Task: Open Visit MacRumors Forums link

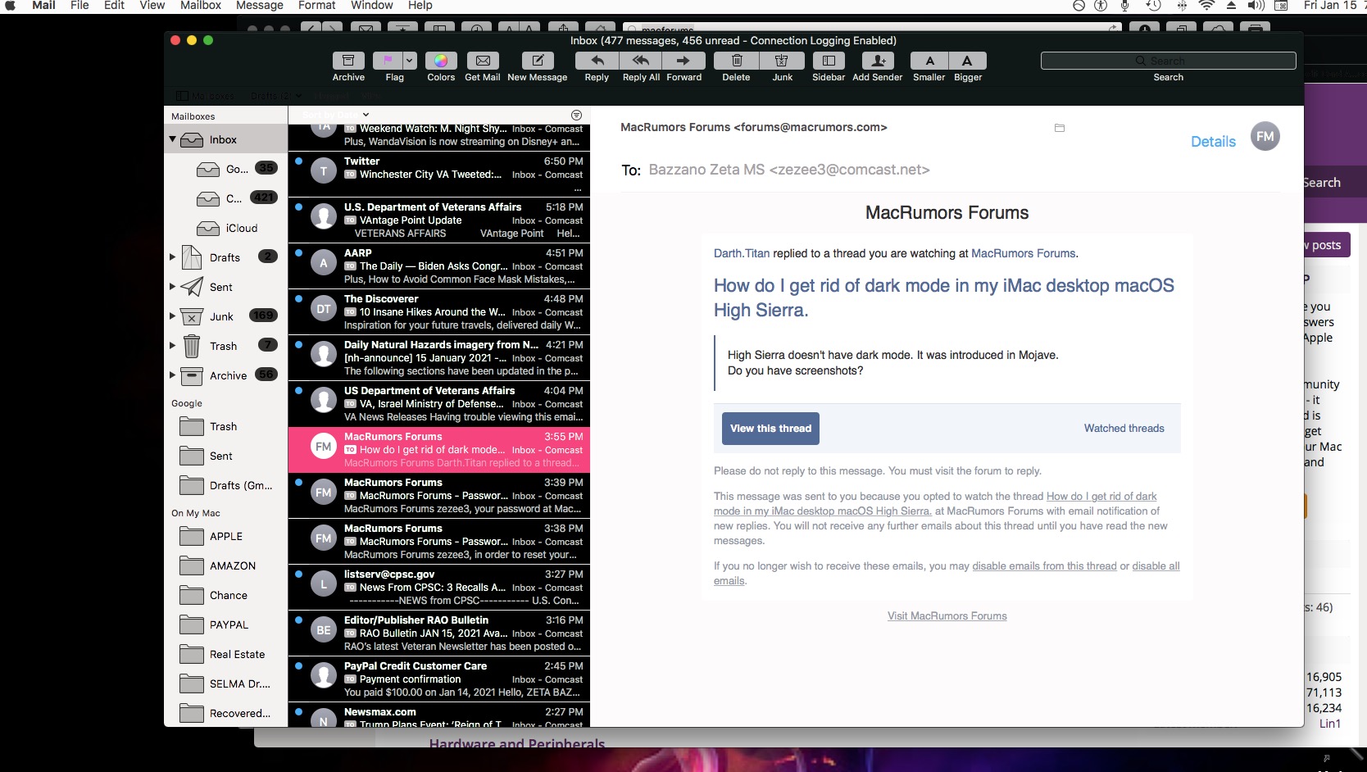Action: point(947,616)
